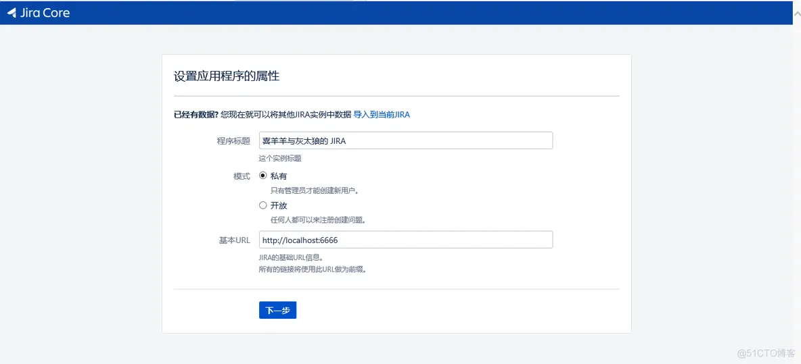The image size is (801, 364).
Task: Click the 设置应用程序的属性 heading
Action: (x=227, y=76)
